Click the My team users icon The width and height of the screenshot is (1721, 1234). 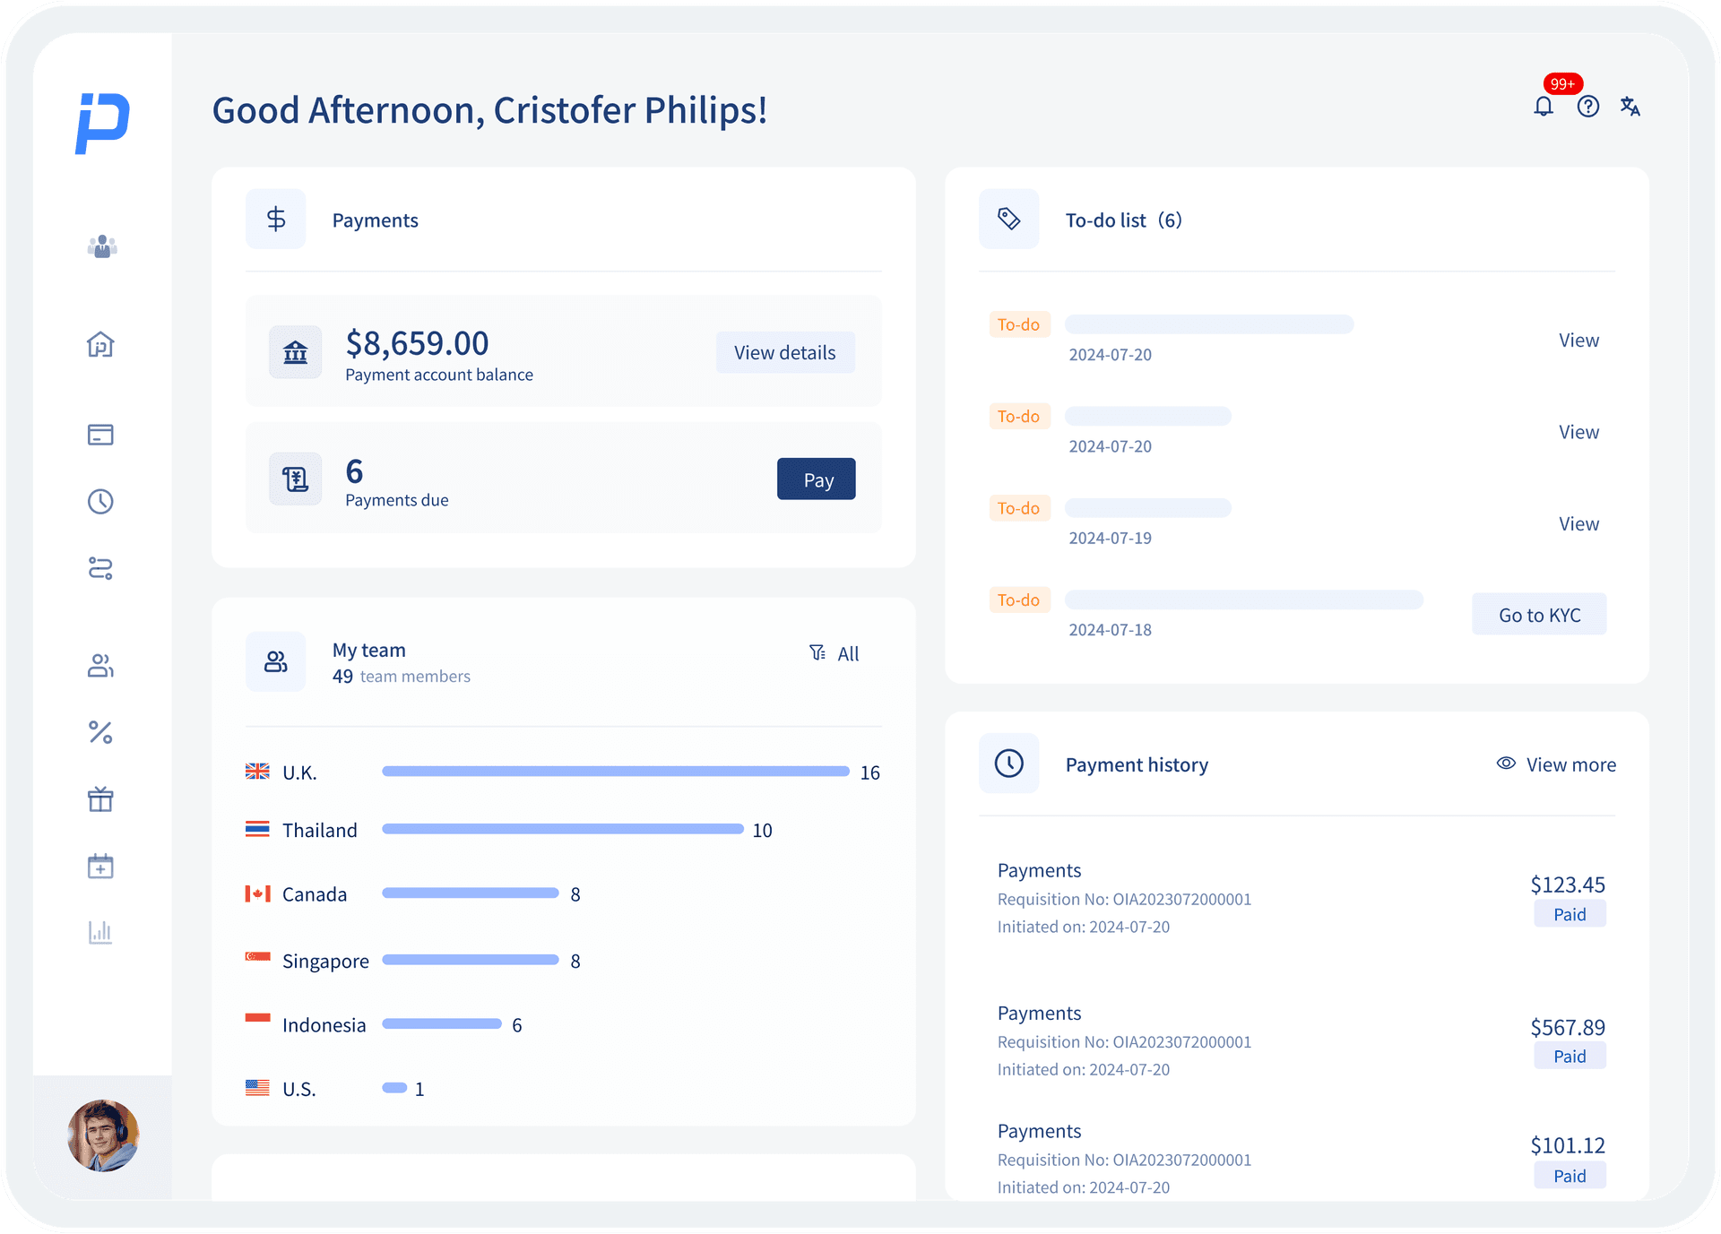[x=276, y=661]
